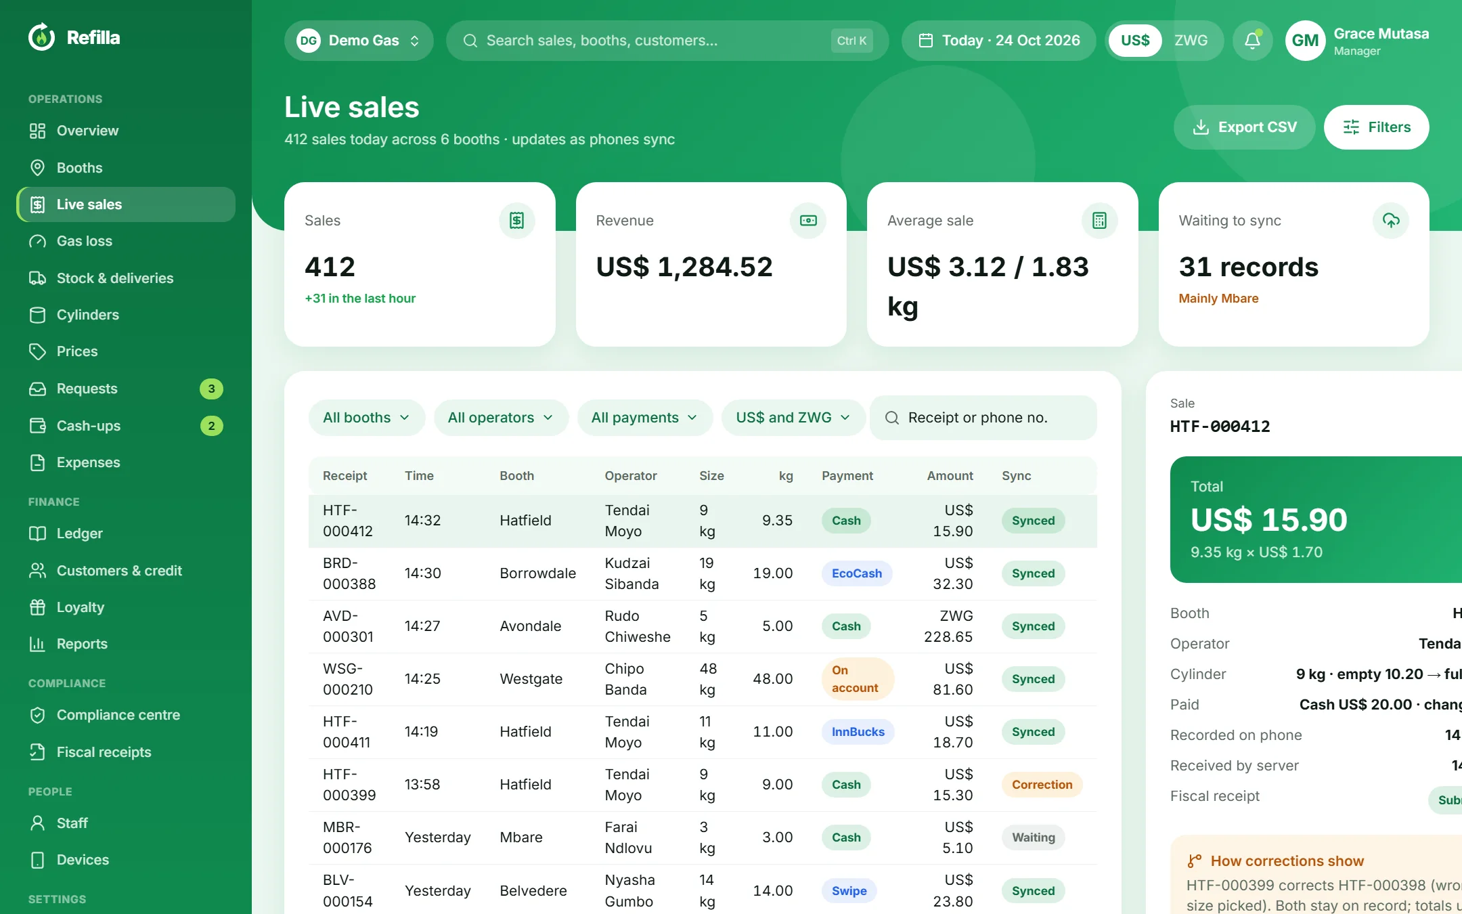Viewport: 1462px width, 914px height.
Task: Click the Prices tag icon
Action: pyautogui.click(x=38, y=351)
